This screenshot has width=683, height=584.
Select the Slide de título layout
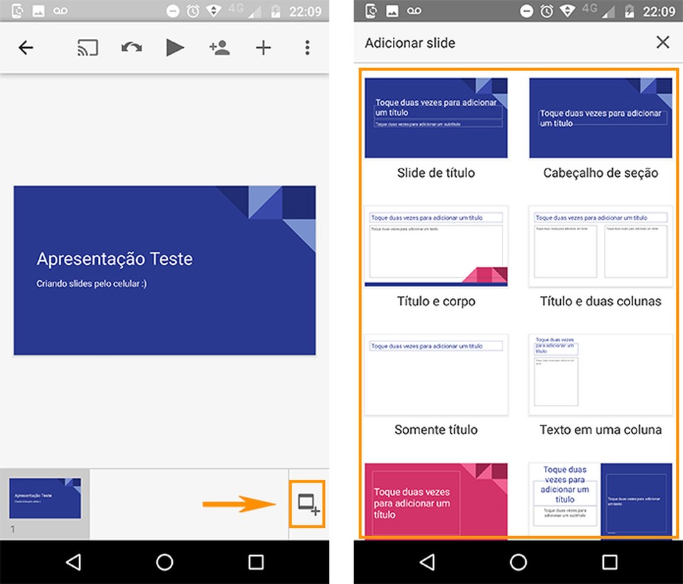[x=436, y=118]
